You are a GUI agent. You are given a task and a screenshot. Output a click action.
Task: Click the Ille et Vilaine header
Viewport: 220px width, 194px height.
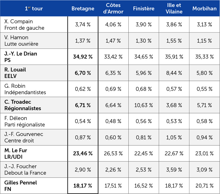174,8
